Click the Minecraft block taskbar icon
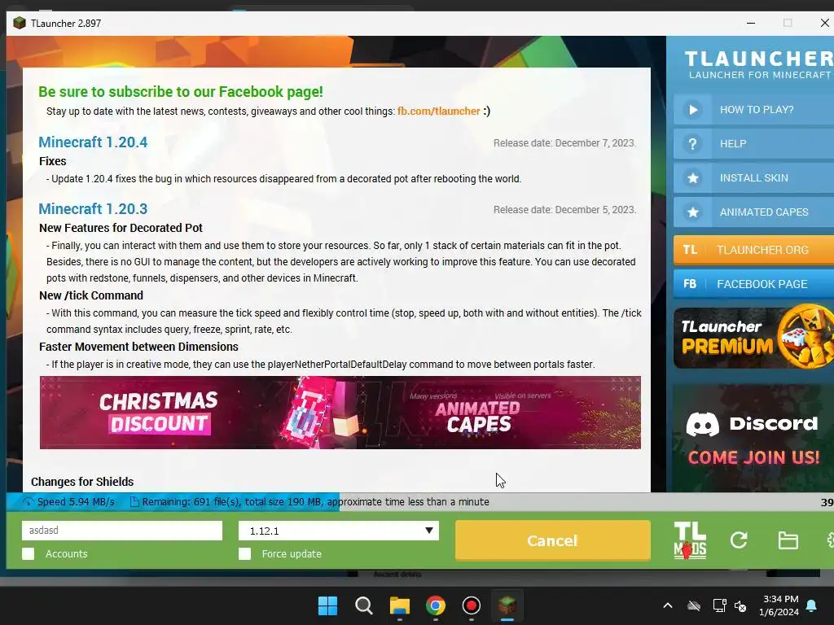 [507, 605]
